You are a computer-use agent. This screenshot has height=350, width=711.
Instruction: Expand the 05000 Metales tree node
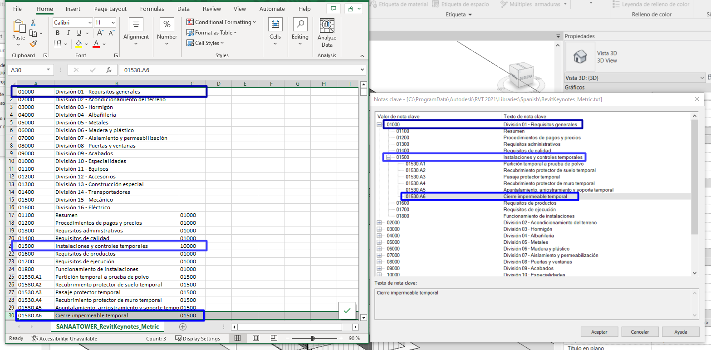[x=379, y=242]
